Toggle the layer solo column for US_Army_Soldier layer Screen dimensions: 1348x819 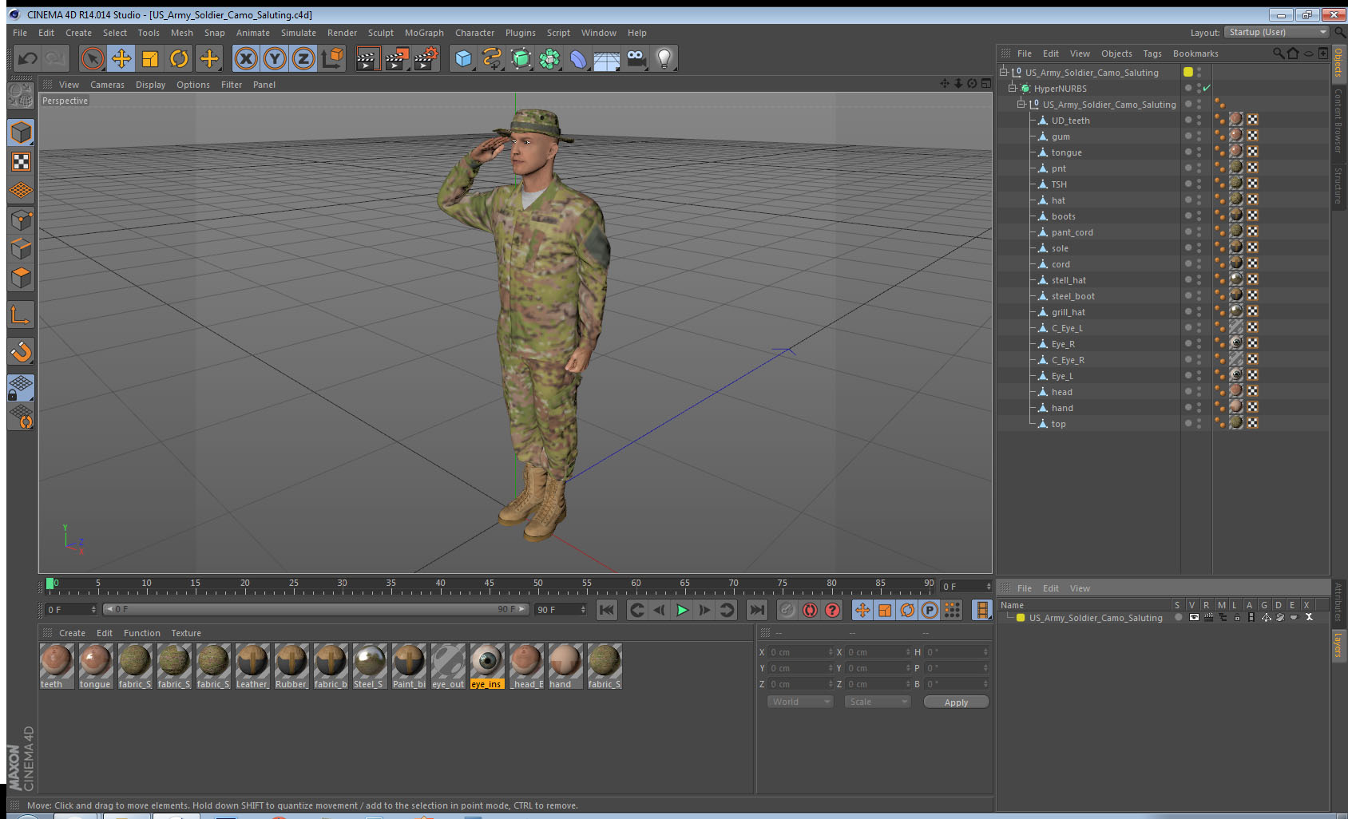coord(1178,617)
